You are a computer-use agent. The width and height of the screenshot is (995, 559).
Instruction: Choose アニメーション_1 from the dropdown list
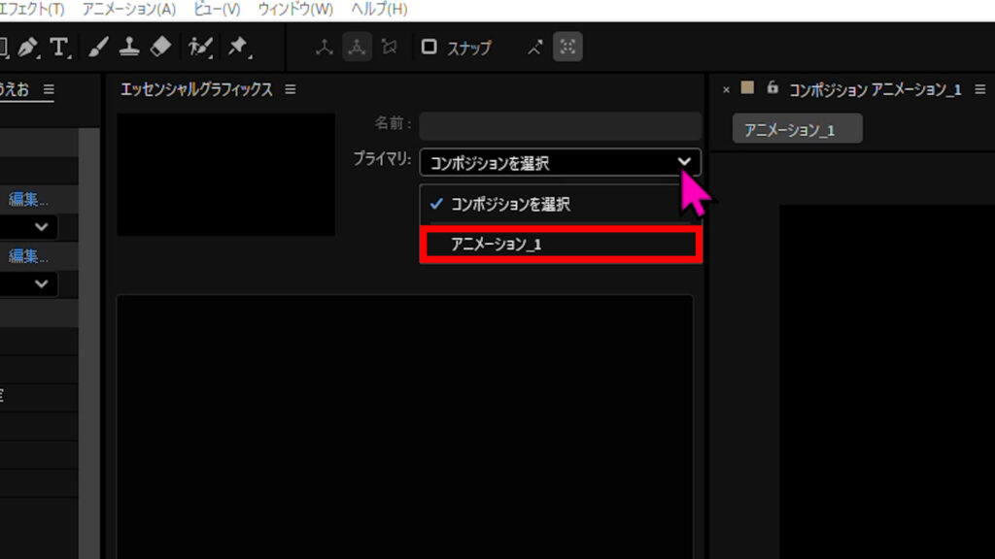coord(559,245)
